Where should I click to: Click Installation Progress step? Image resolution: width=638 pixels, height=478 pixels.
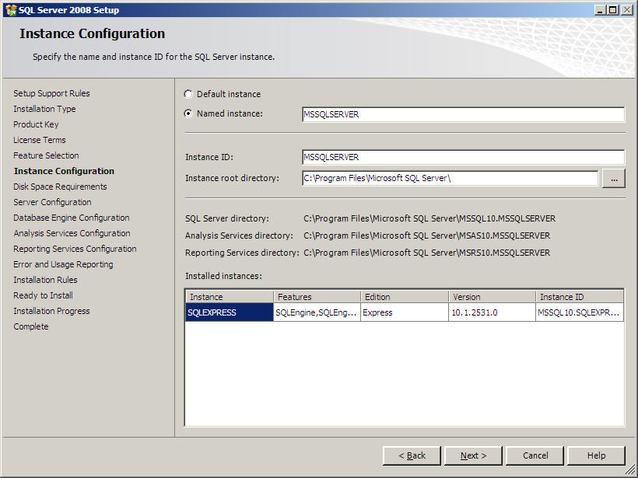click(51, 311)
